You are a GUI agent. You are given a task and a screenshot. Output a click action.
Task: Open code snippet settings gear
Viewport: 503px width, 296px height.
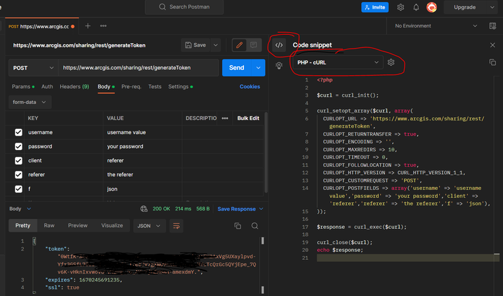pyautogui.click(x=391, y=62)
